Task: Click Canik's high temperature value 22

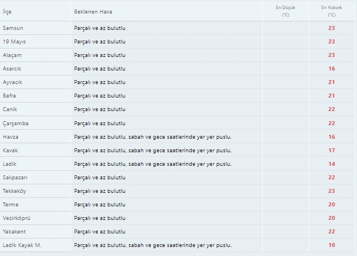Action: point(332,109)
